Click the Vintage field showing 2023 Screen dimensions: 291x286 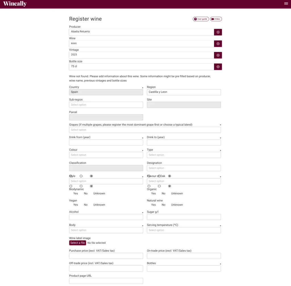(142, 55)
